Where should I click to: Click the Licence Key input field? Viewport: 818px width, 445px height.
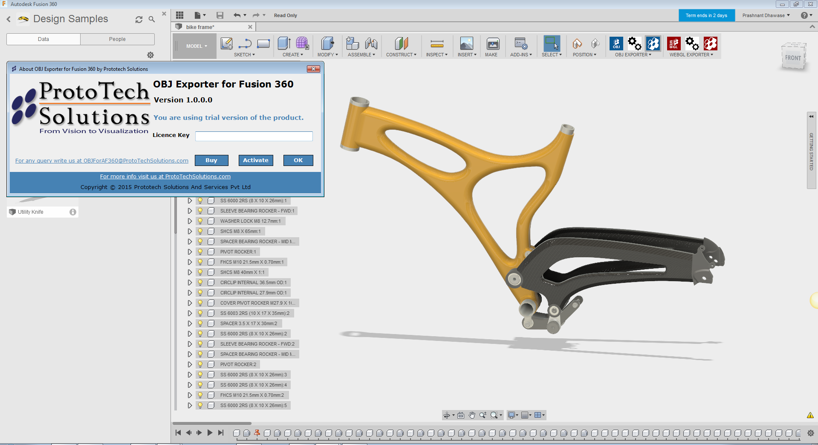[254, 136]
